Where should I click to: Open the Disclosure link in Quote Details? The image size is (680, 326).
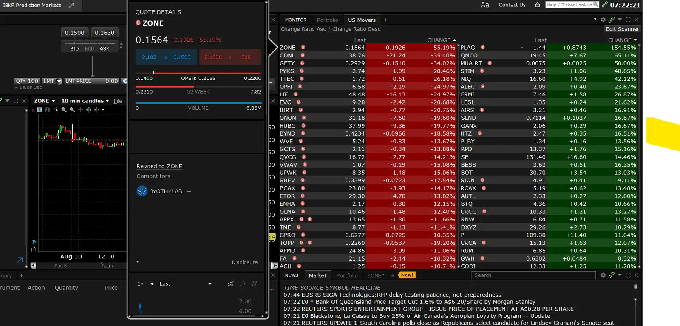click(245, 262)
